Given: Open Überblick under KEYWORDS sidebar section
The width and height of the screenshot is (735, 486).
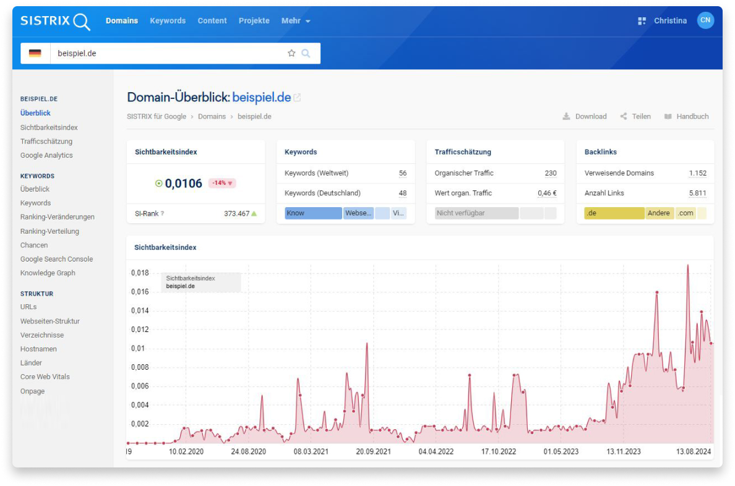Looking at the screenshot, I should (x=35, y=189).
